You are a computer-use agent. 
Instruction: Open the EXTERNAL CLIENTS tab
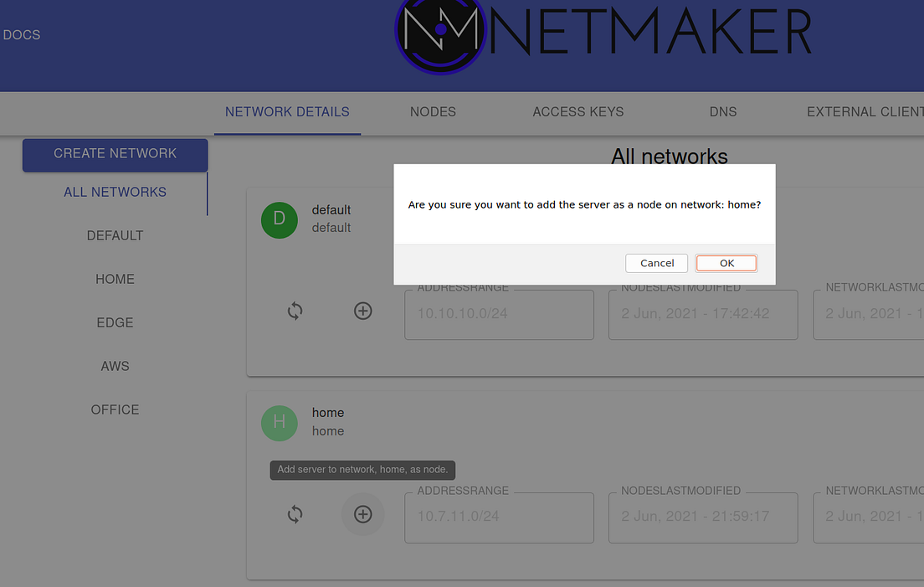pos(865,111)
